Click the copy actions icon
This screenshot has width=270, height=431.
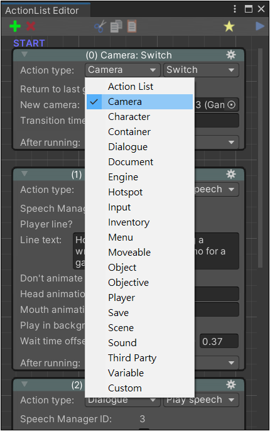pyautogui.click(x=116, y=26)
